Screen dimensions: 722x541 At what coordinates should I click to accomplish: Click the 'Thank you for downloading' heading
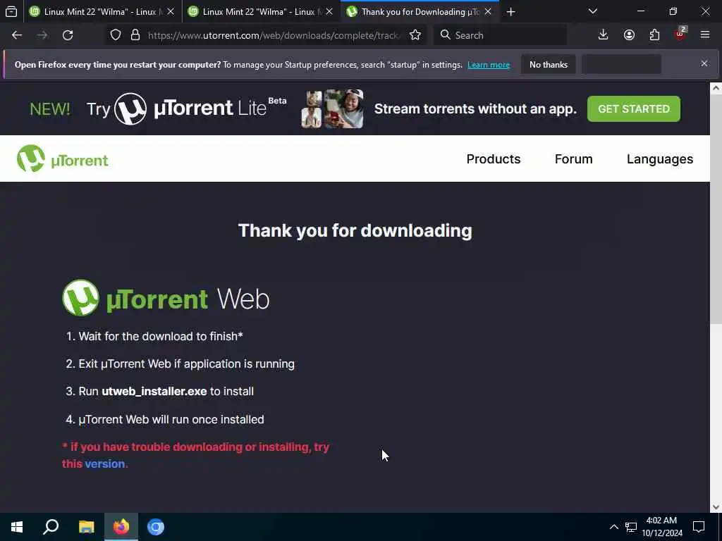click(355, 231)
